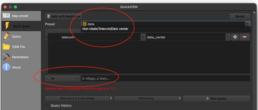Click Save query in a new preset
The image size is (258, 110).
pos(77,98)
